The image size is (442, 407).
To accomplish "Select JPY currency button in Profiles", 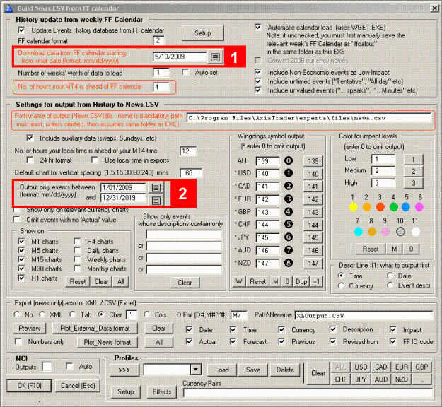I will click(361, 379).
